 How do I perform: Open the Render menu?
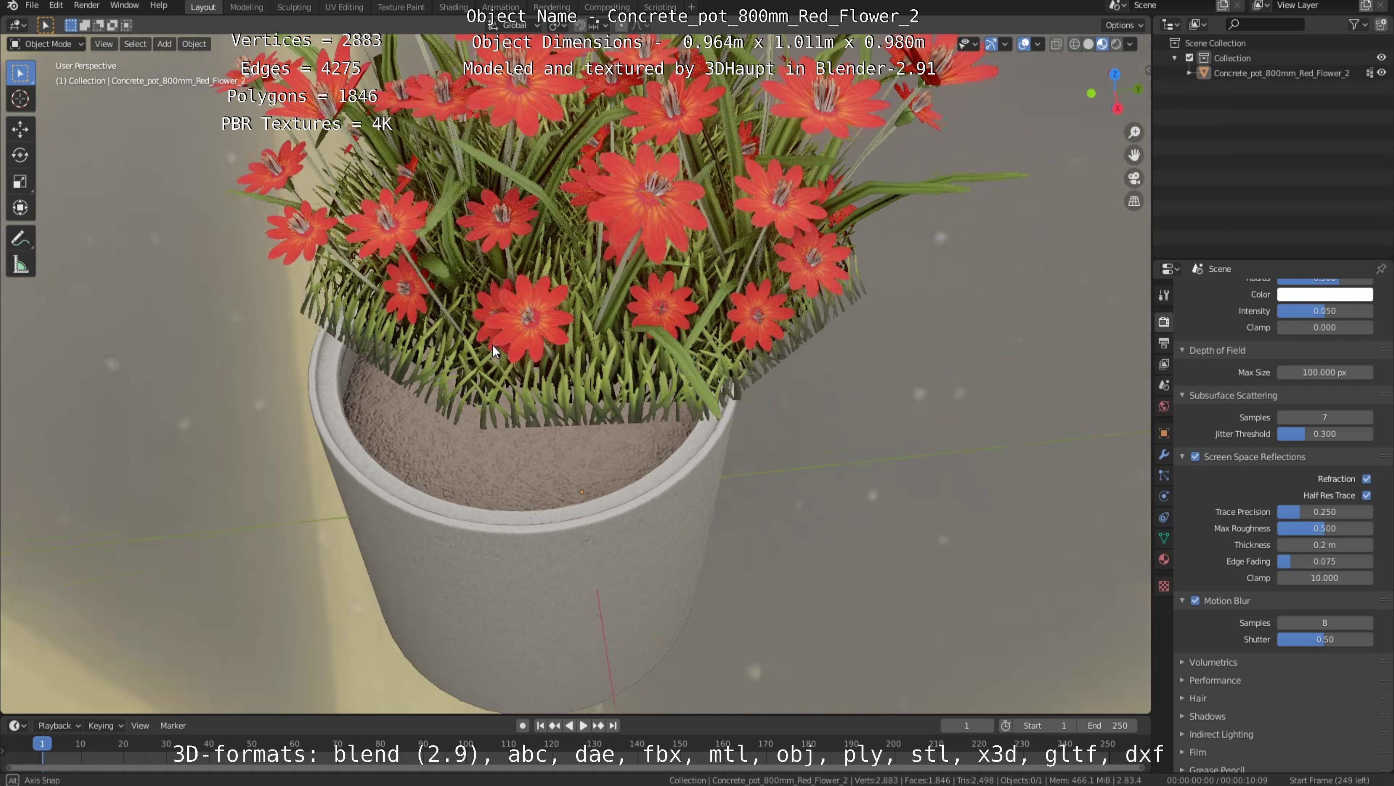pyautogui.click(x=86, y=6)
